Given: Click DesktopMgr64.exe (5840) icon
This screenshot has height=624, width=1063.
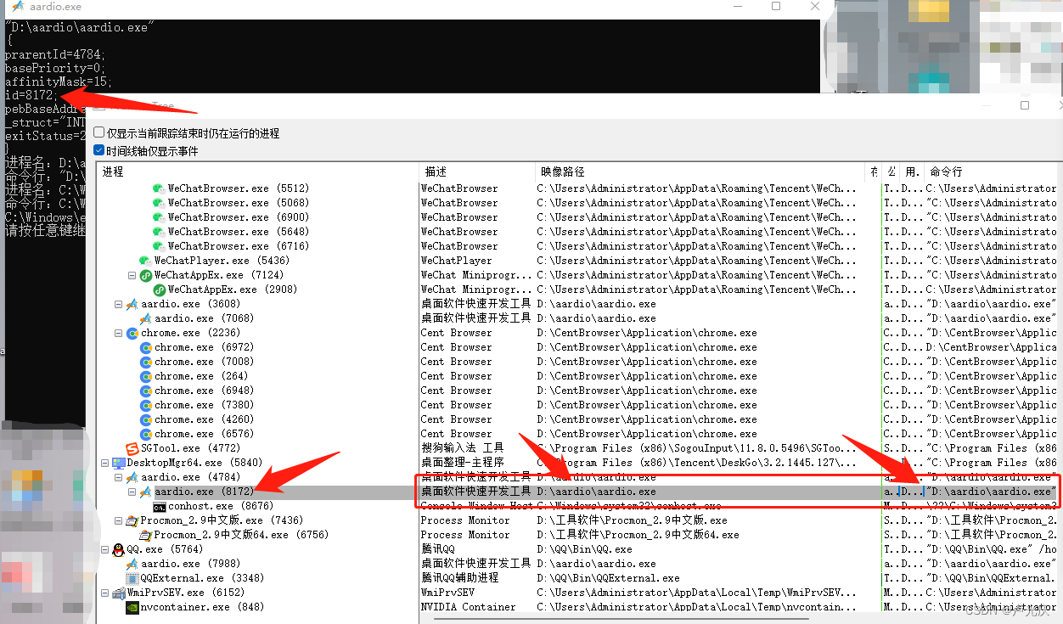Looking at the screenshot, I should point(118,463).
